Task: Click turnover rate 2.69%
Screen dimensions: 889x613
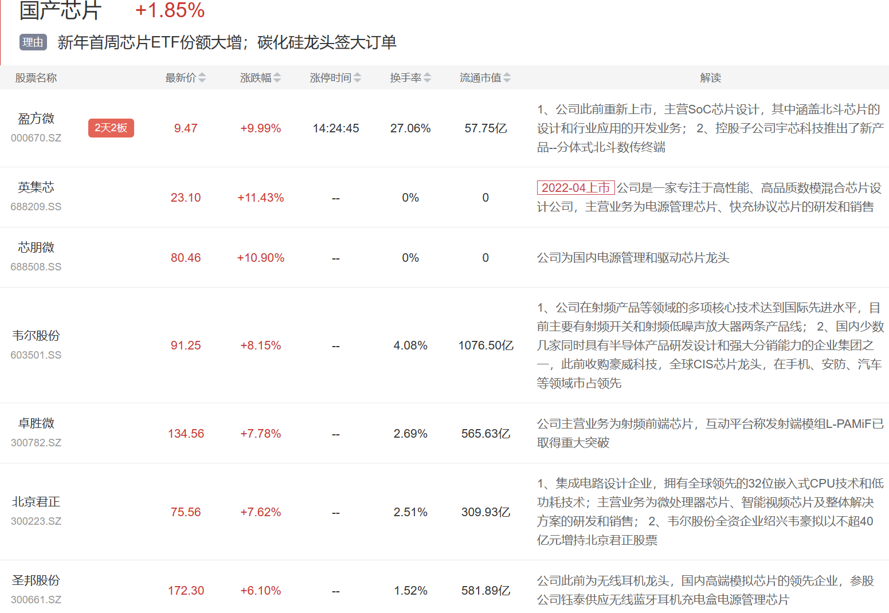Action: tap(410, 434)
